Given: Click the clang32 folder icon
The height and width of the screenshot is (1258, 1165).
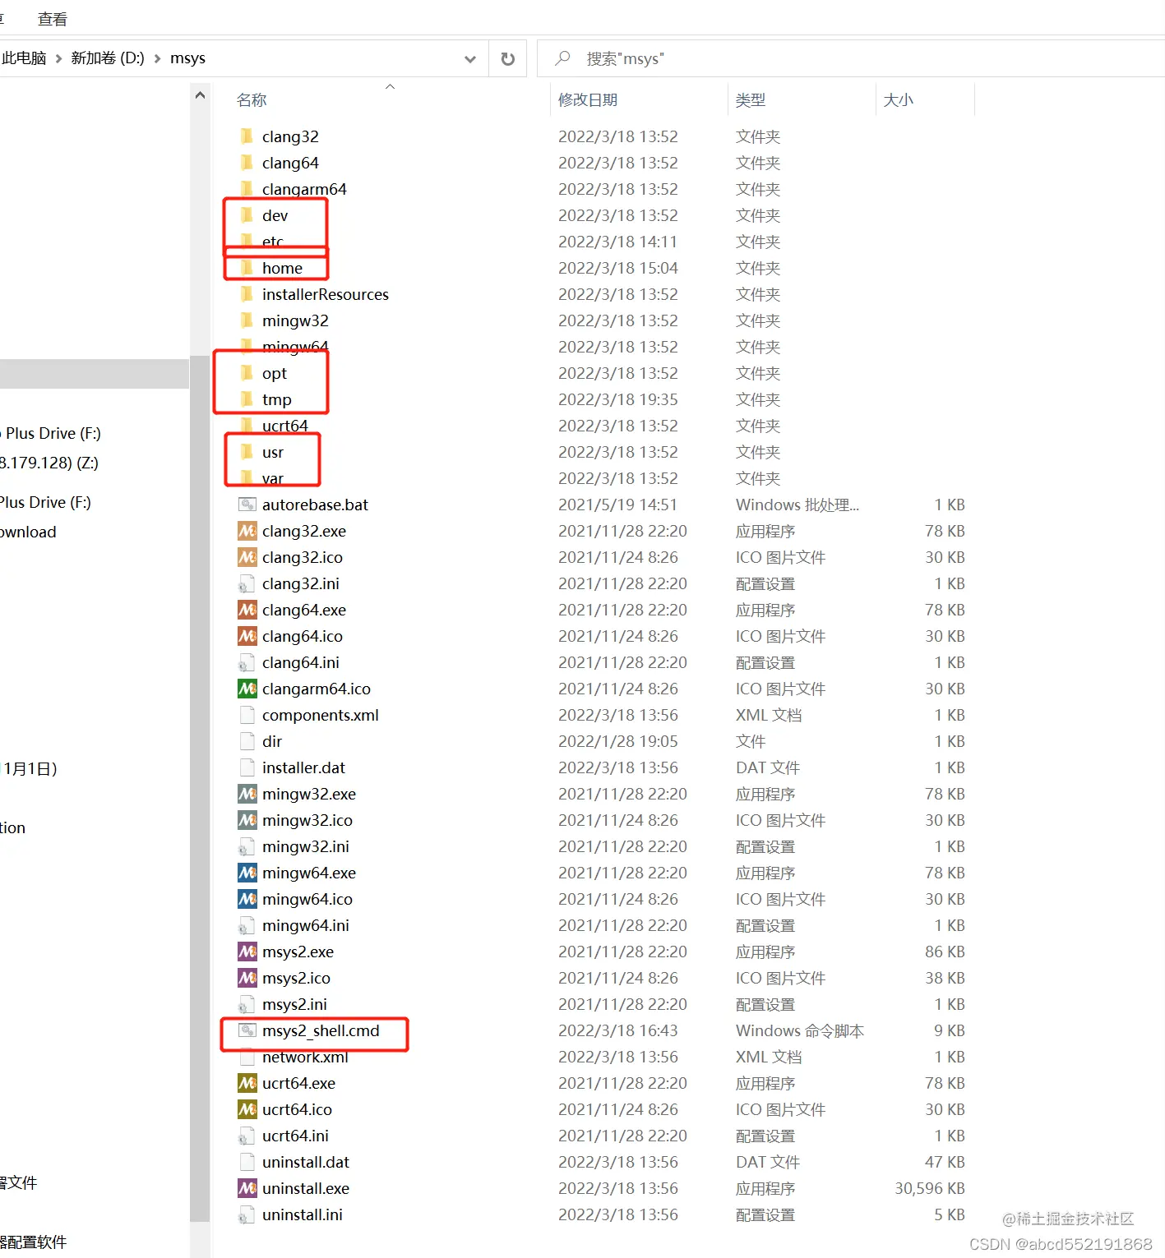Looking at the screenshot, I should click(x=247, y=136).
